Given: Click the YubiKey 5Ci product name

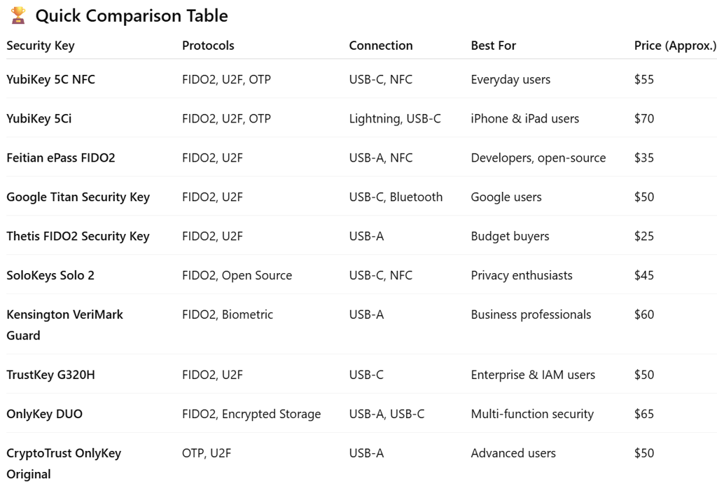Looking at the screenshot, I should [x=39, y=118].
